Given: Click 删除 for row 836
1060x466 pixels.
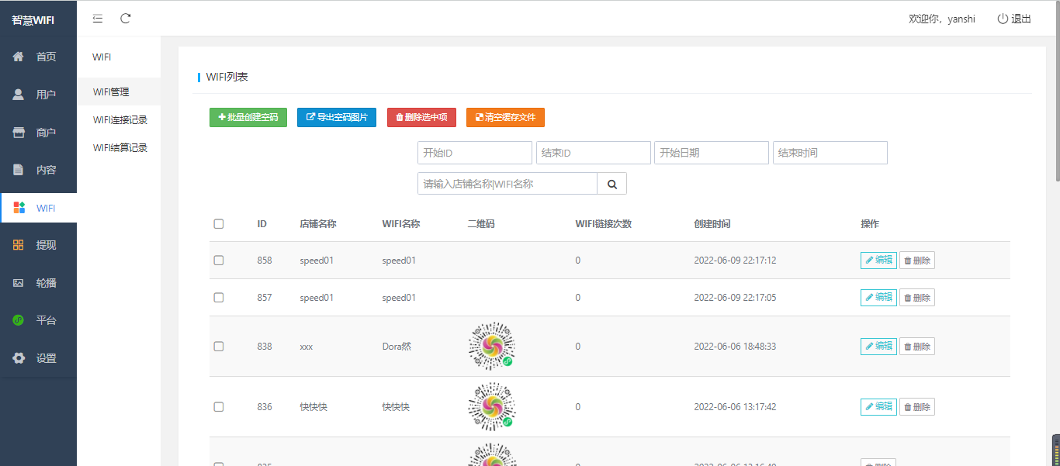Looking at the screenshot, I should pyautogui.click(x=917, y=407).
